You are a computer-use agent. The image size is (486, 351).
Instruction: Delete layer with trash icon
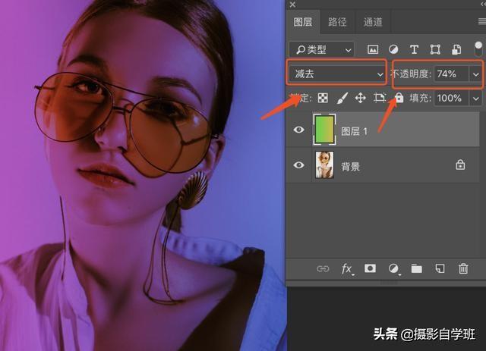463,268
